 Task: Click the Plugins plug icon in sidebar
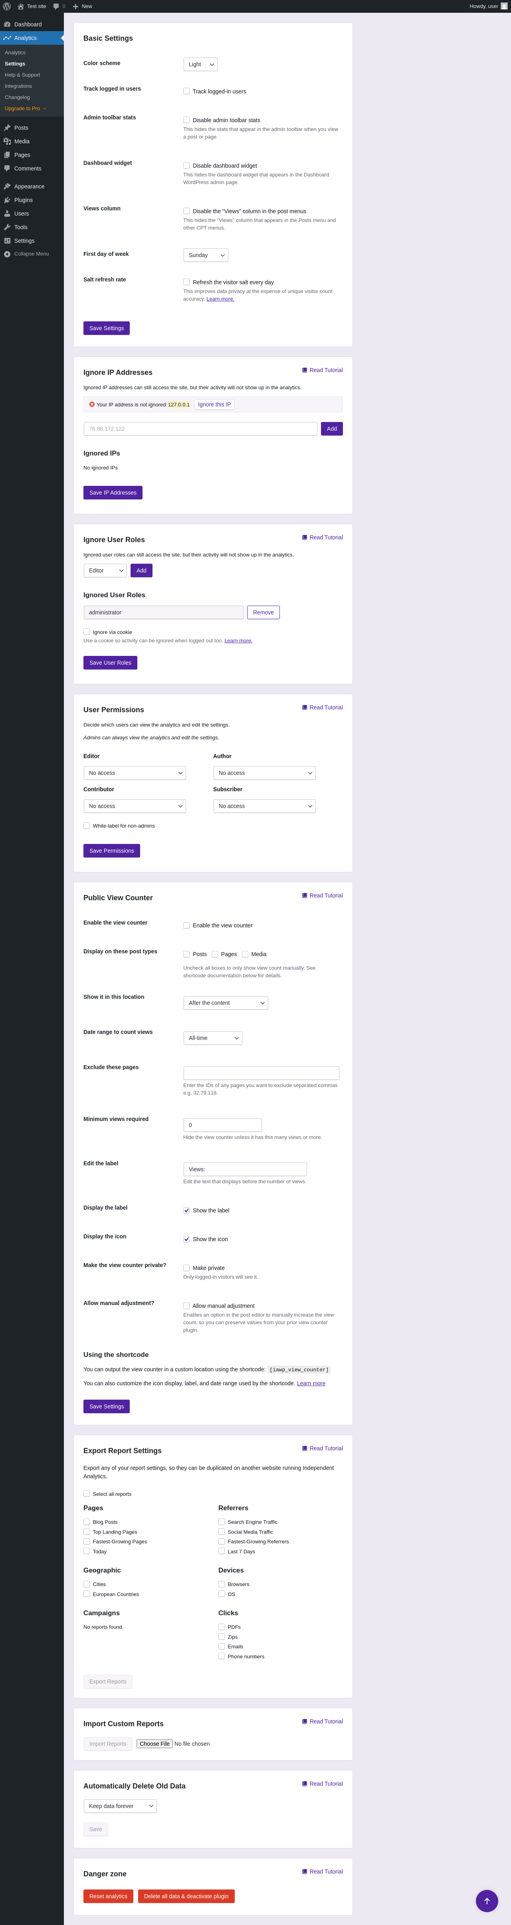[8, 200]
